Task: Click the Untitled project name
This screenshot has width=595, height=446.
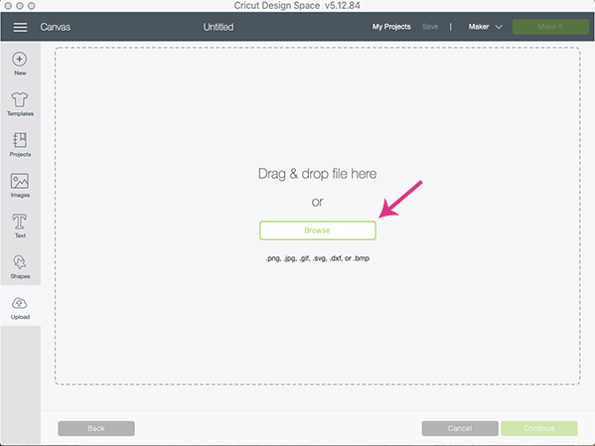Action: pyautogui.click(x=219, y=27)
